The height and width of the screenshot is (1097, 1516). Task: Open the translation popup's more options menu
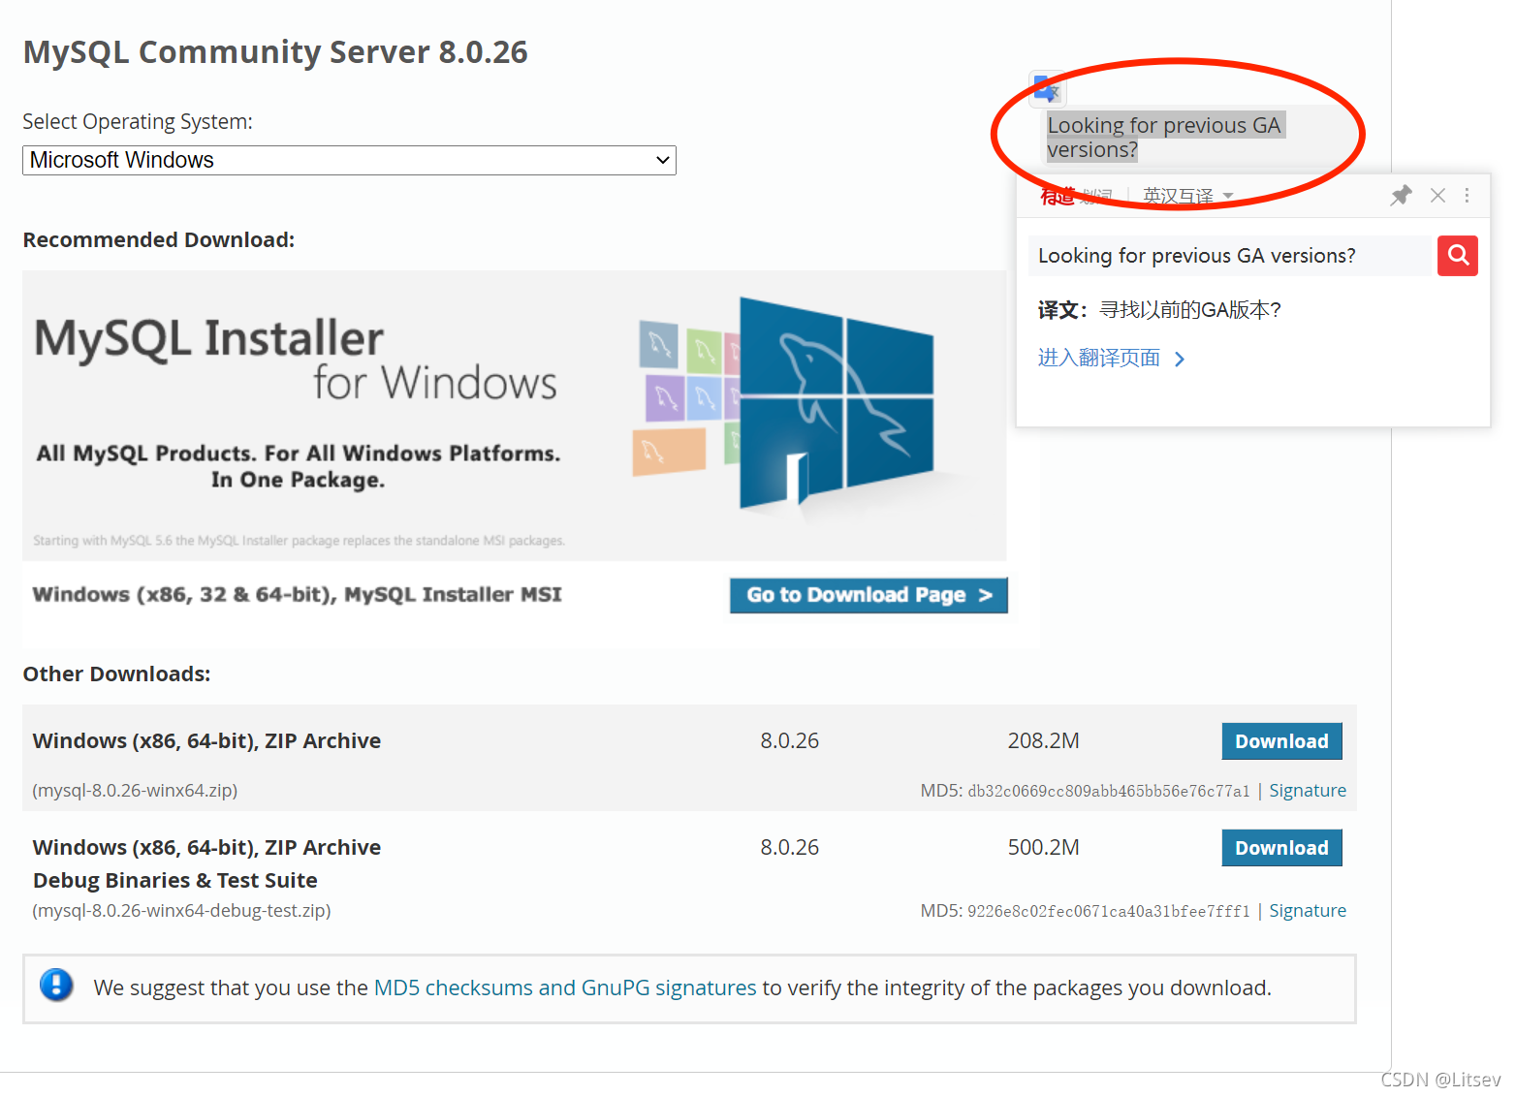[1468, 196]
